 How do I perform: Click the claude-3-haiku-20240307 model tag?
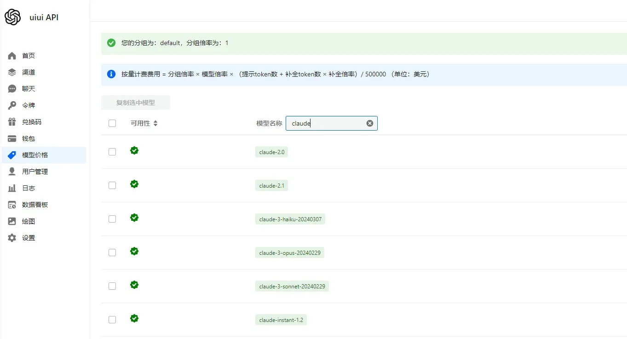click(290, 219)
